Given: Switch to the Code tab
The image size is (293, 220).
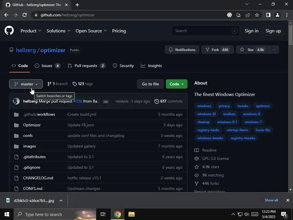Looking at the screenshot, I should coord(20,66).
